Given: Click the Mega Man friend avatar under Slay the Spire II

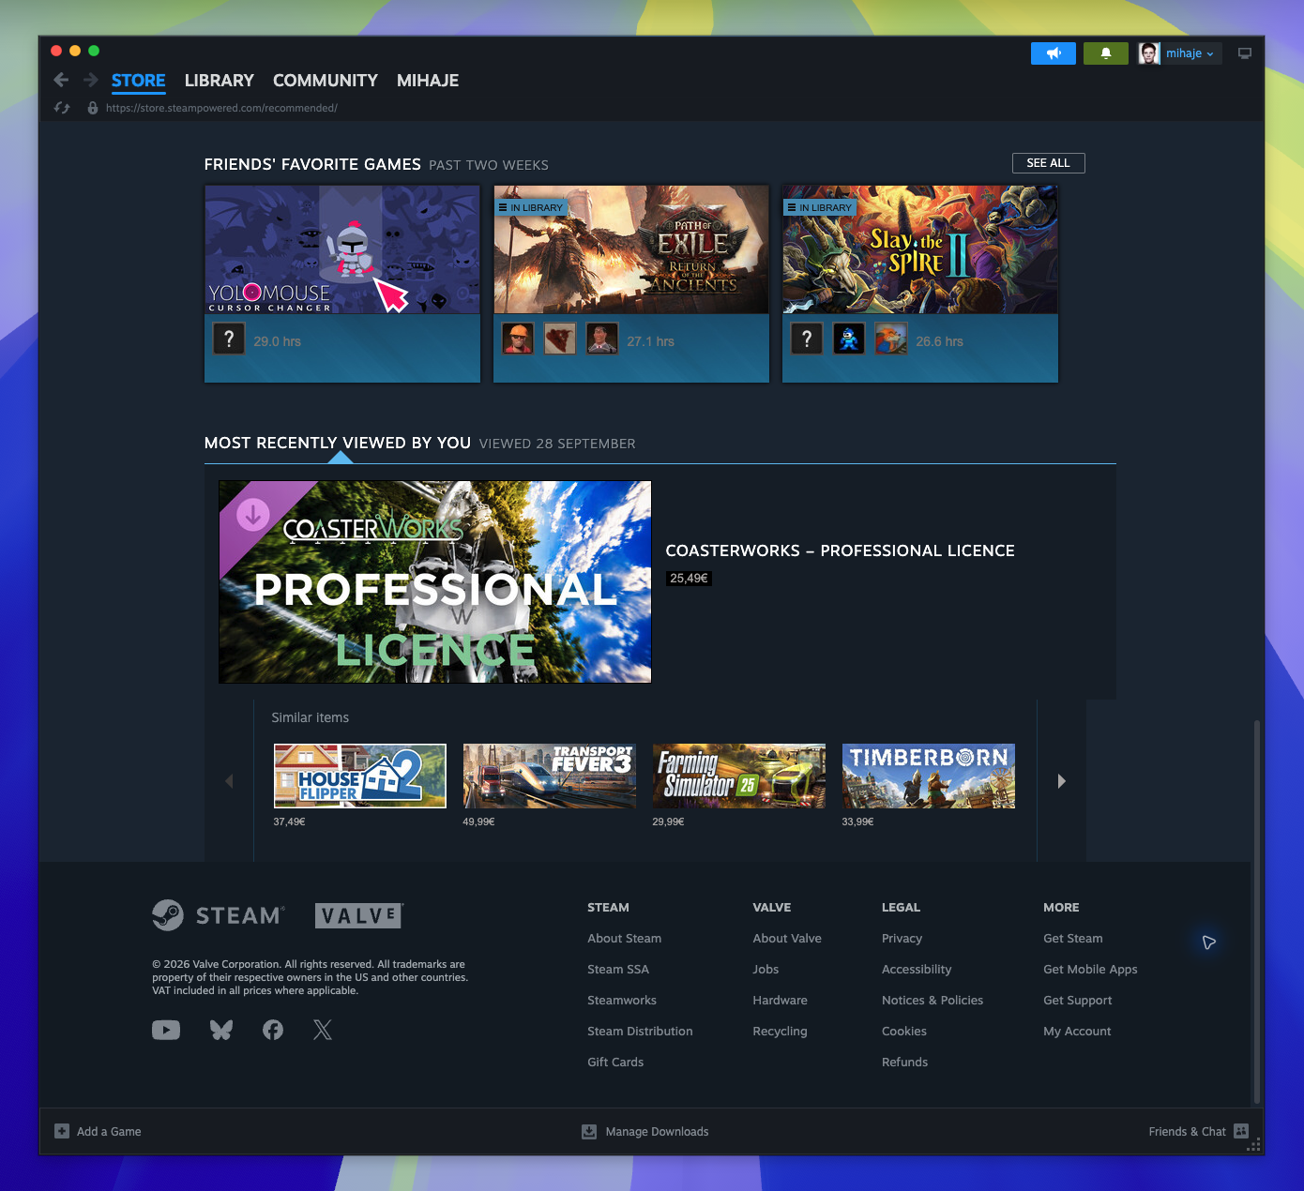Looking at the screenshot, I should [x=849, y=339].
